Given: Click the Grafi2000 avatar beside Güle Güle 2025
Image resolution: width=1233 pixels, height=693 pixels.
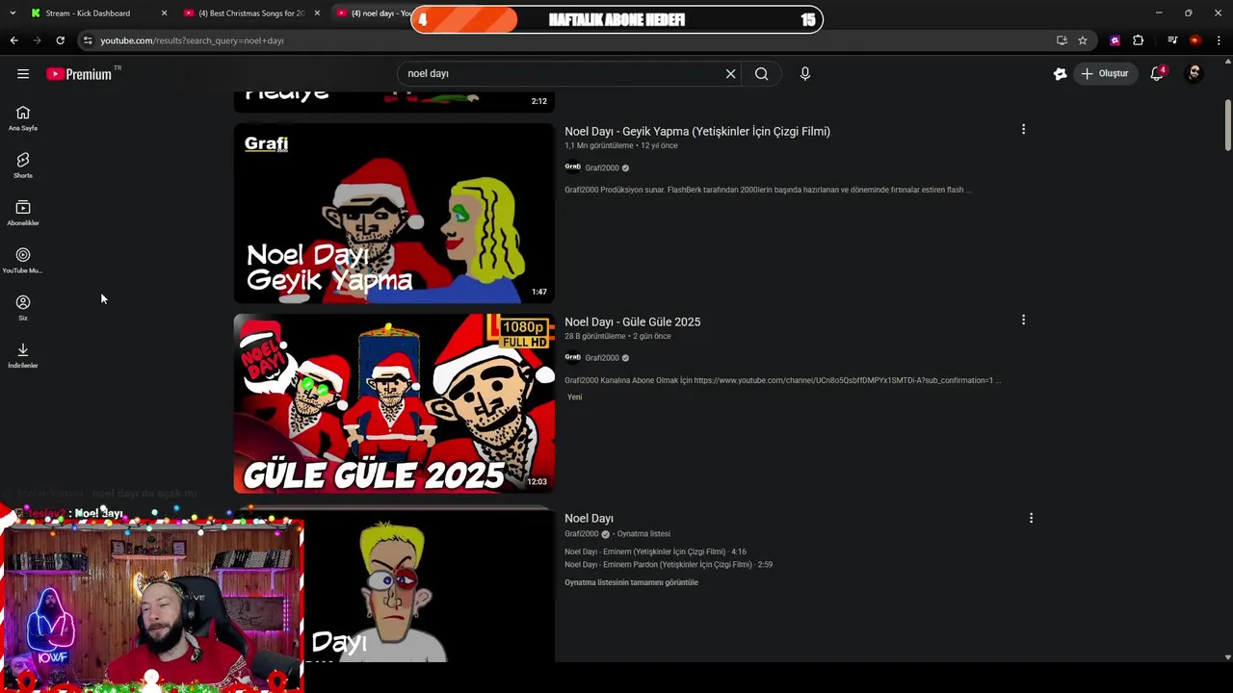Looking at the screenshot, I should pyautogui.click(x=572, y=358).
